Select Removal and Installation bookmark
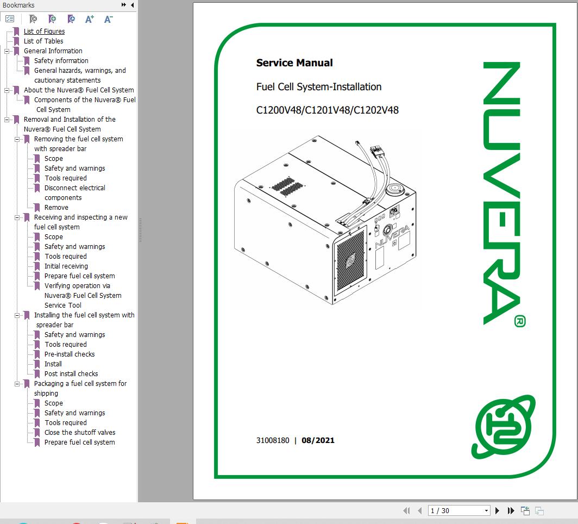This screenshot has width=578, height=524. [x=70, y=124]
